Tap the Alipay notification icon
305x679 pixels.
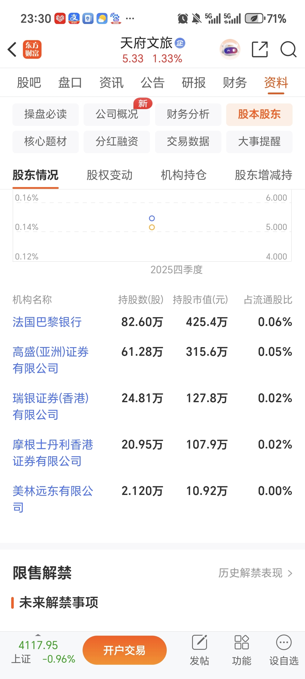pyautogui.click(x=74, y=18)
